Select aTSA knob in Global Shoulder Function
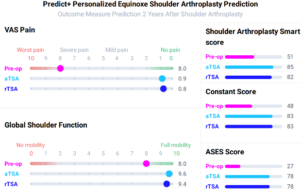303x192 pixels. pos(169,174)
